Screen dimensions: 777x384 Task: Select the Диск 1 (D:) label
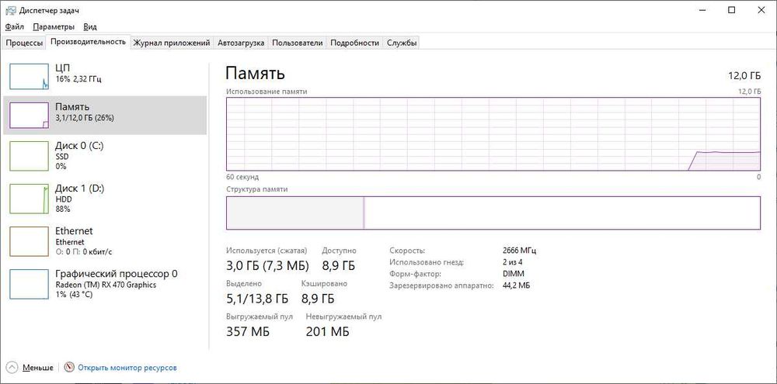[x=80, y=189]
